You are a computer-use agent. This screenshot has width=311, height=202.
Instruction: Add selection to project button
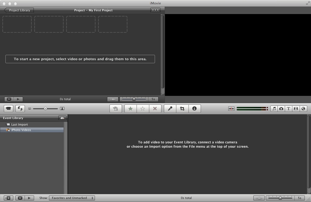pyautogui.click(x=116, y=109)
